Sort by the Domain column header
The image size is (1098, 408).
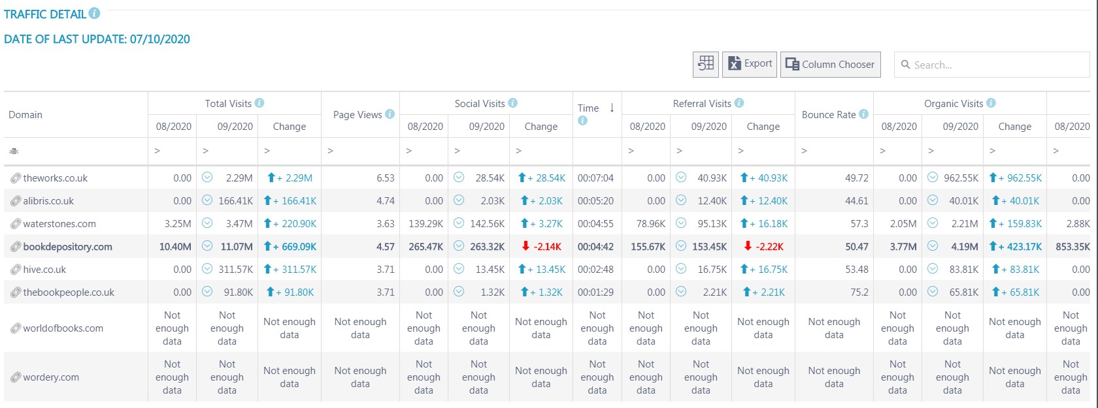pyautogui.click(x=25, y=114)
